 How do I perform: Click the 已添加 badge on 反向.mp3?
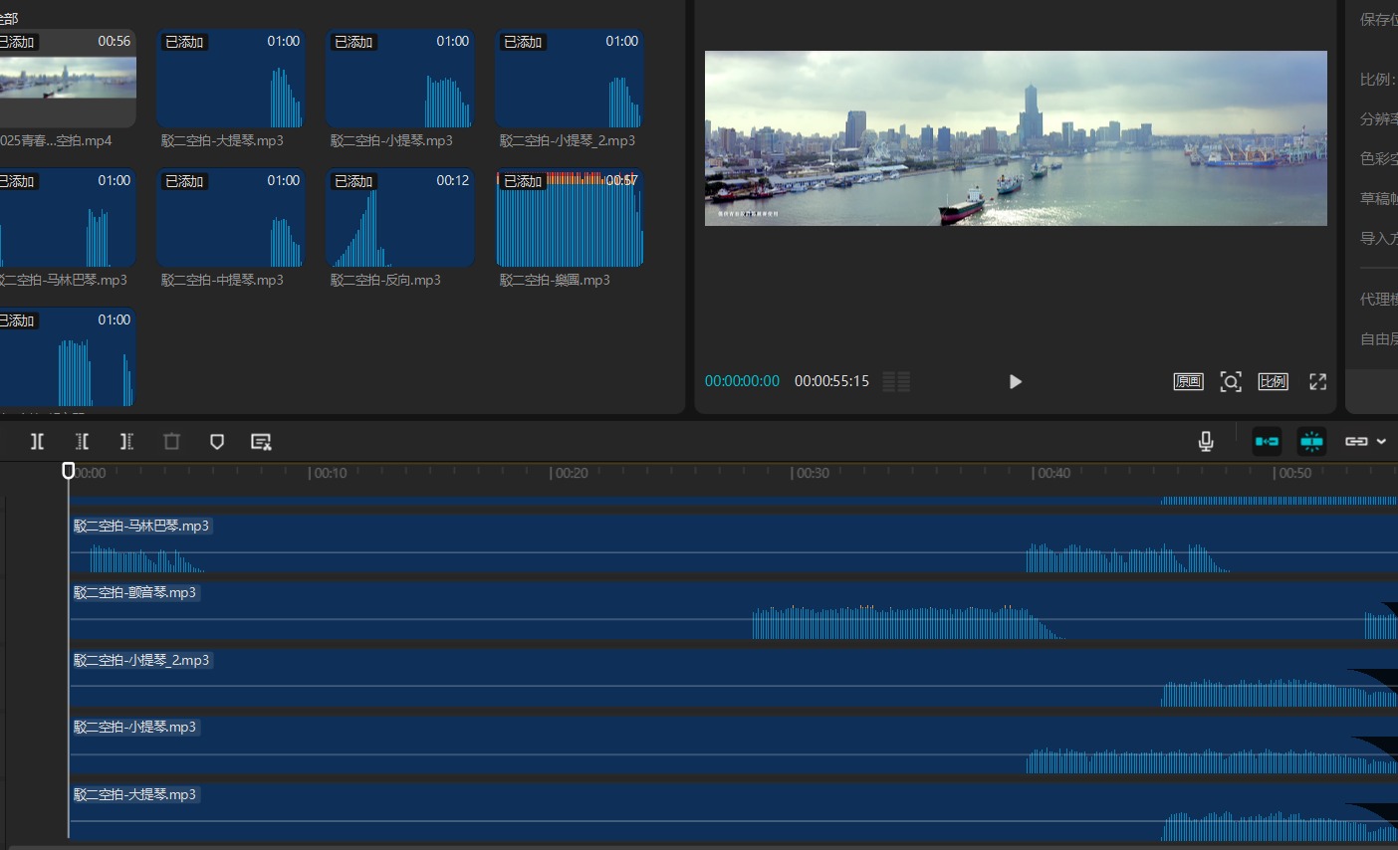(x=353, y=181)
